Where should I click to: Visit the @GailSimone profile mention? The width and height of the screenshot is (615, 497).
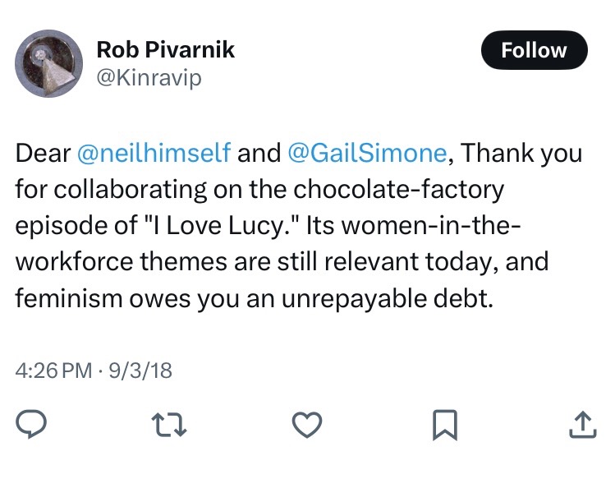367,154
